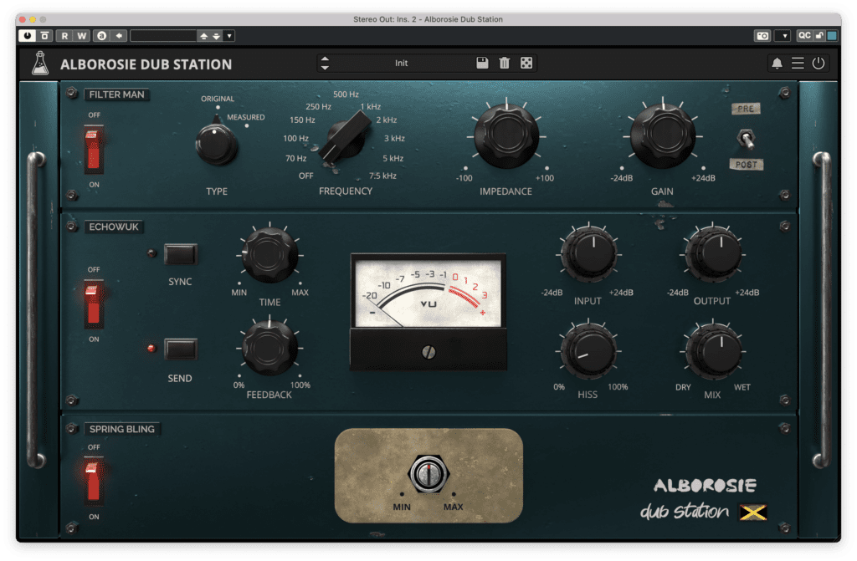Open the host preset management dropdown
This screenshot has width=857, height=561.
coord(229,36)
